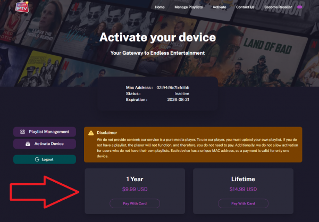Select the Lifetime plan title

pos(243,179)
